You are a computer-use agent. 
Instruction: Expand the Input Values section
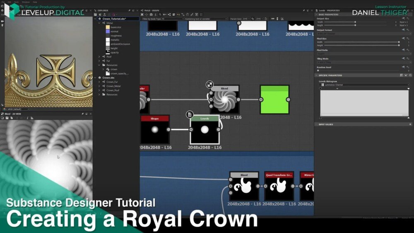tap(316, 124)
